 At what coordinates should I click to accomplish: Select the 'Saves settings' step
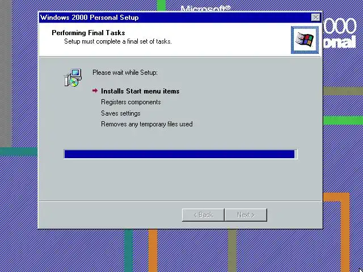click(x=121, y=113)
